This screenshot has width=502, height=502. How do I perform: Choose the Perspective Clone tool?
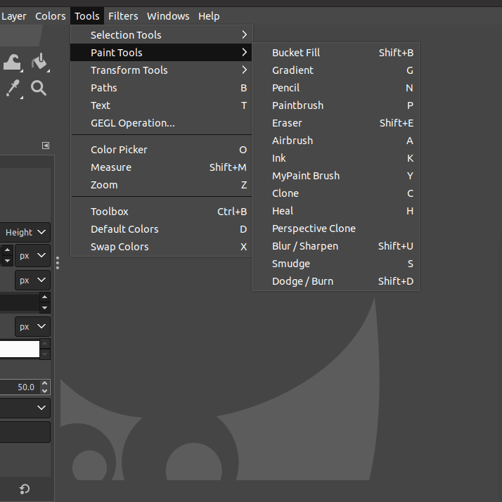click(336, 229)
